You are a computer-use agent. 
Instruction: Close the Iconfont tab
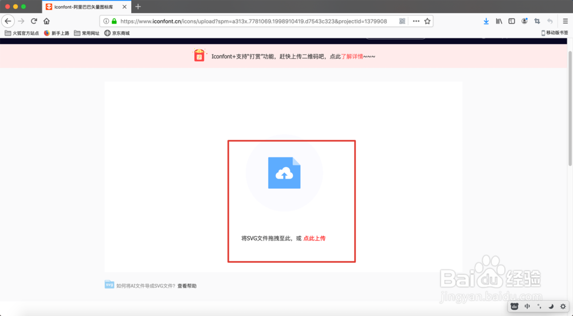coord(124,6)
